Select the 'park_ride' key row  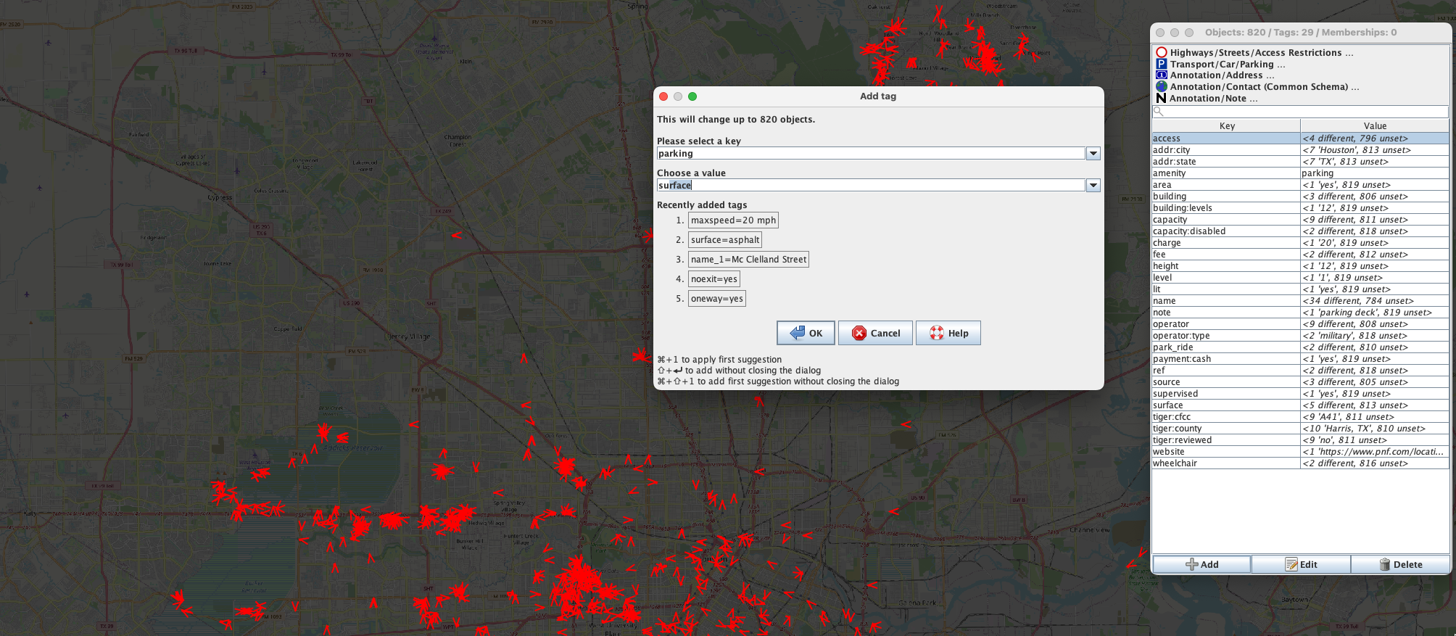pyautogui.click(x=1226, y=347)
